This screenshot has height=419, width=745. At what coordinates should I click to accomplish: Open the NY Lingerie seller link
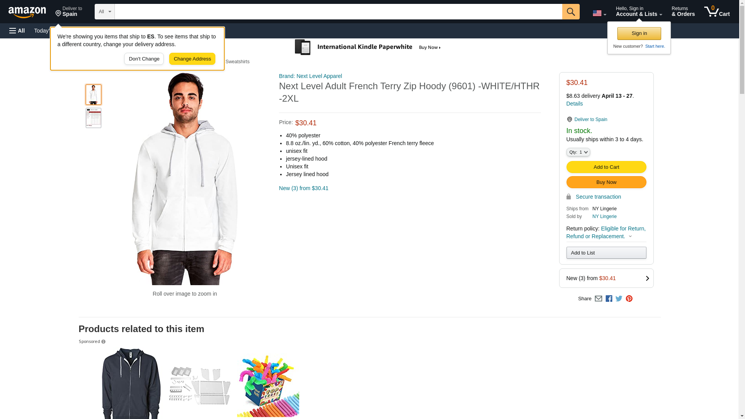pos(604,216)
